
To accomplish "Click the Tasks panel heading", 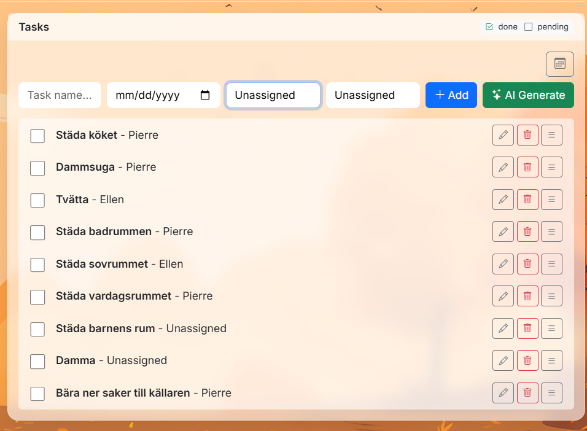I will (34, 27).
